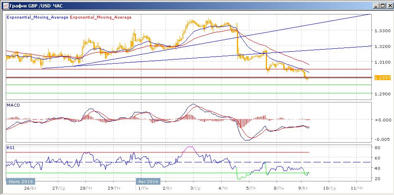Select the red Exponential_Moving_Average legend label
Viewport: 394px width, 195px height.
click(x=101, y=17)
